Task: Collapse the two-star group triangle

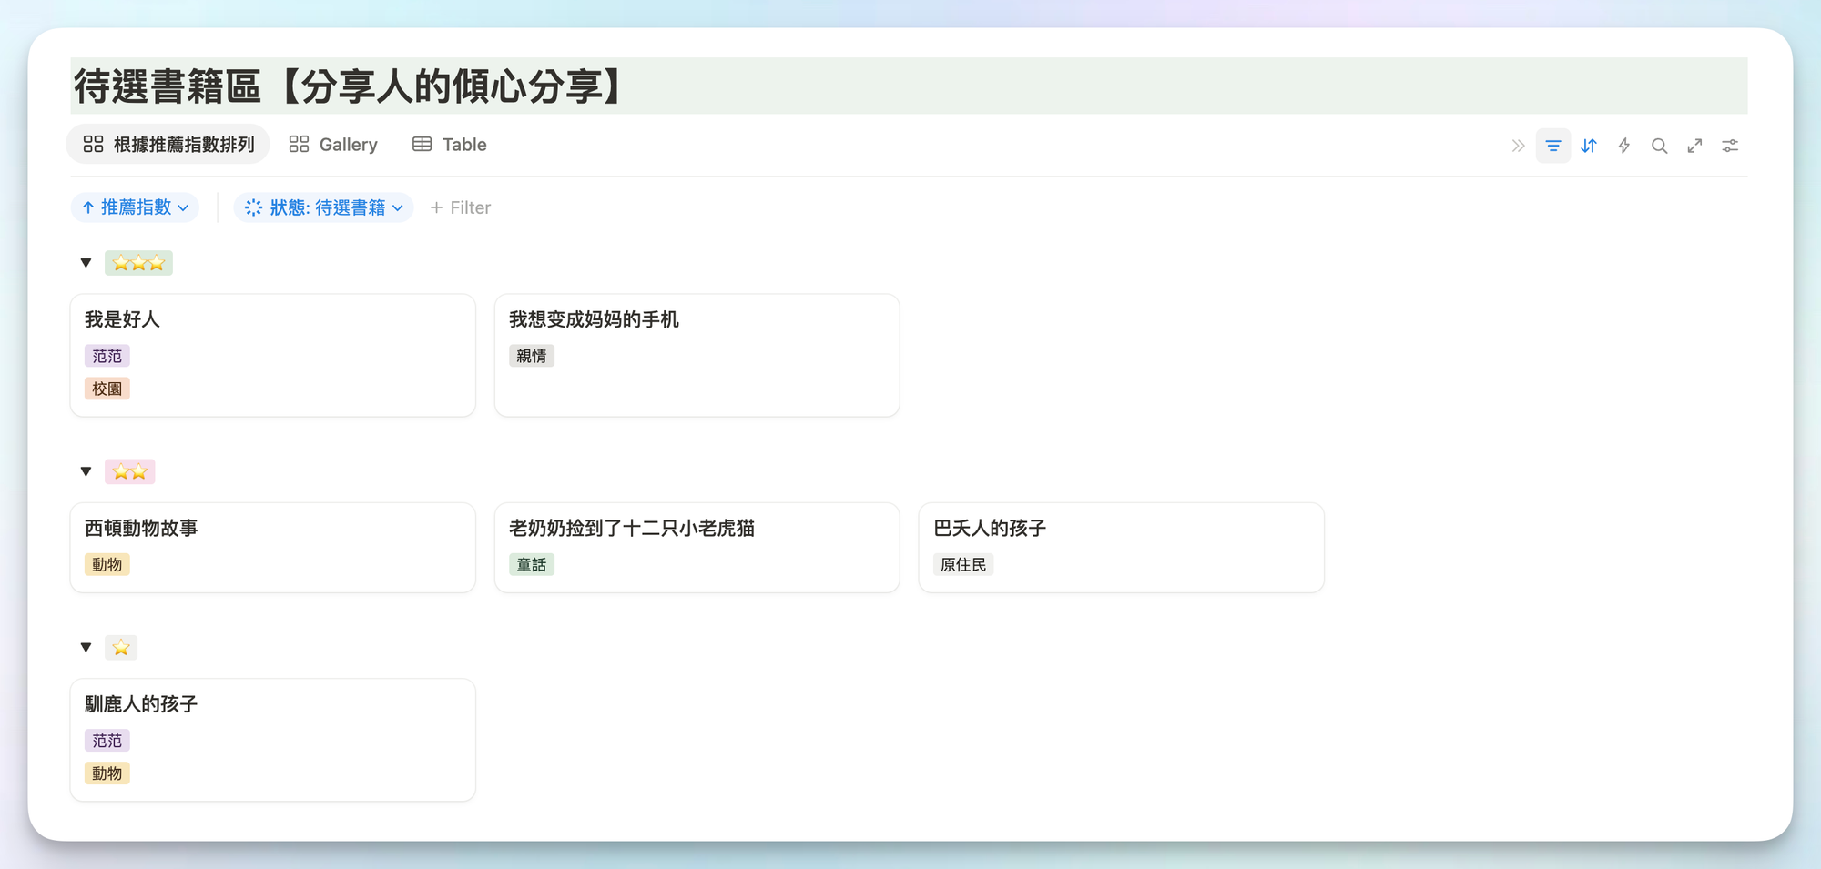Action: [x=86, y=471]
